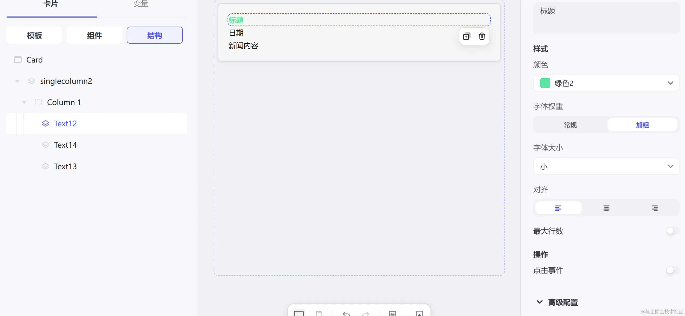Switch to the 变量 tab
The image size is (685, 316).
tap(141, 4)
